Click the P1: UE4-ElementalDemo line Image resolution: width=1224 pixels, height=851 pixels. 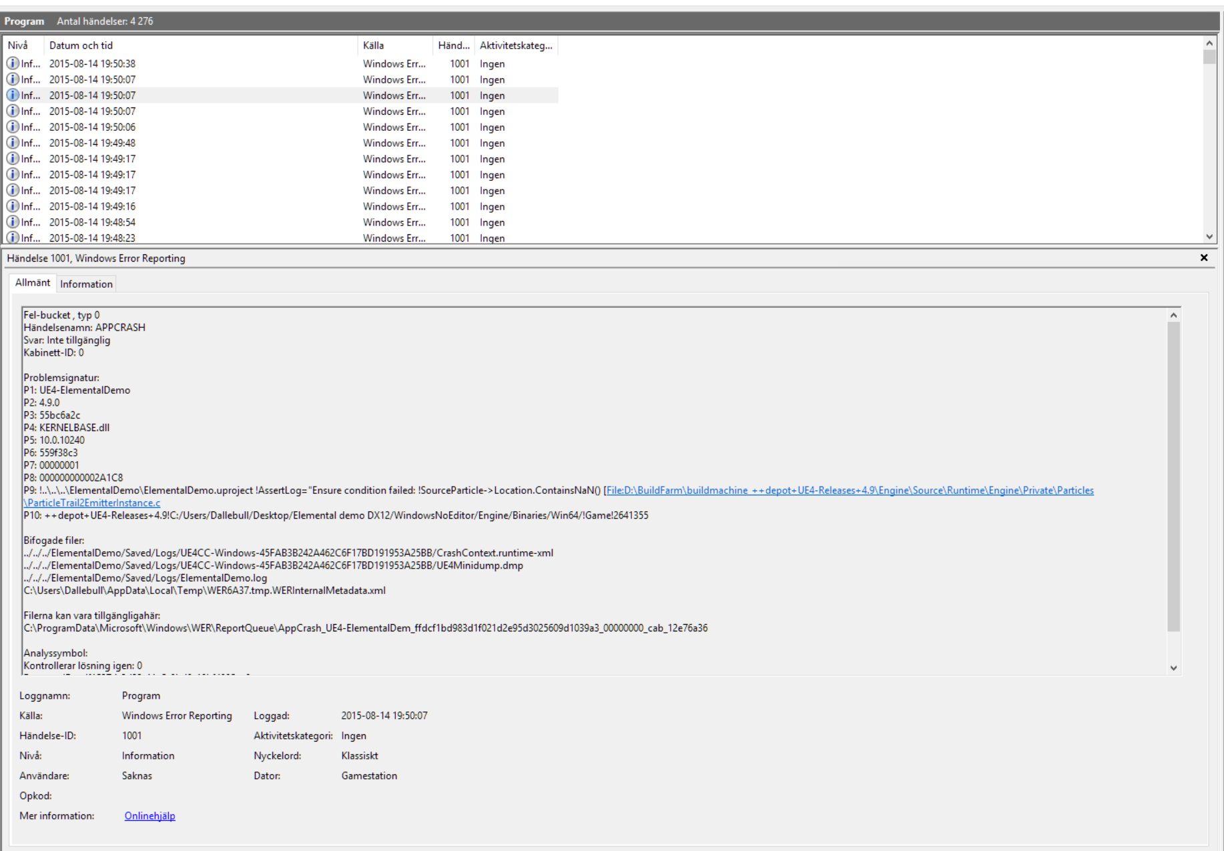77,390
